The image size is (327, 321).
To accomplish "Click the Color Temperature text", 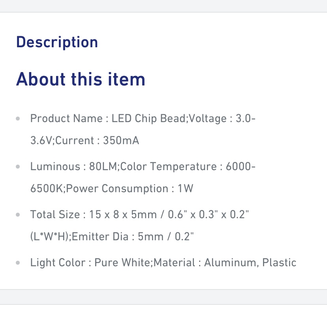I will pyautogui.click(x=169, y=167).
